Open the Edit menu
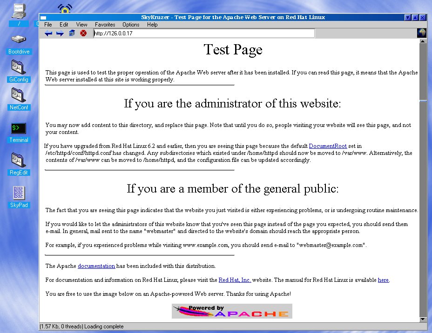The image size is (432, 333). 64,25
